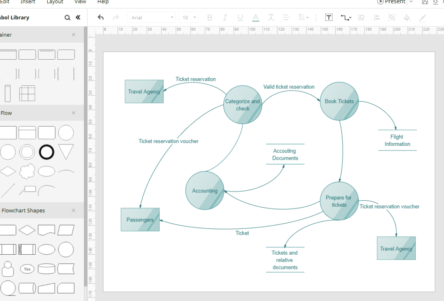Viewport: 444px width, 301px height.
Task: Expand the Present dropdown arrow
Action: (411, 2)
